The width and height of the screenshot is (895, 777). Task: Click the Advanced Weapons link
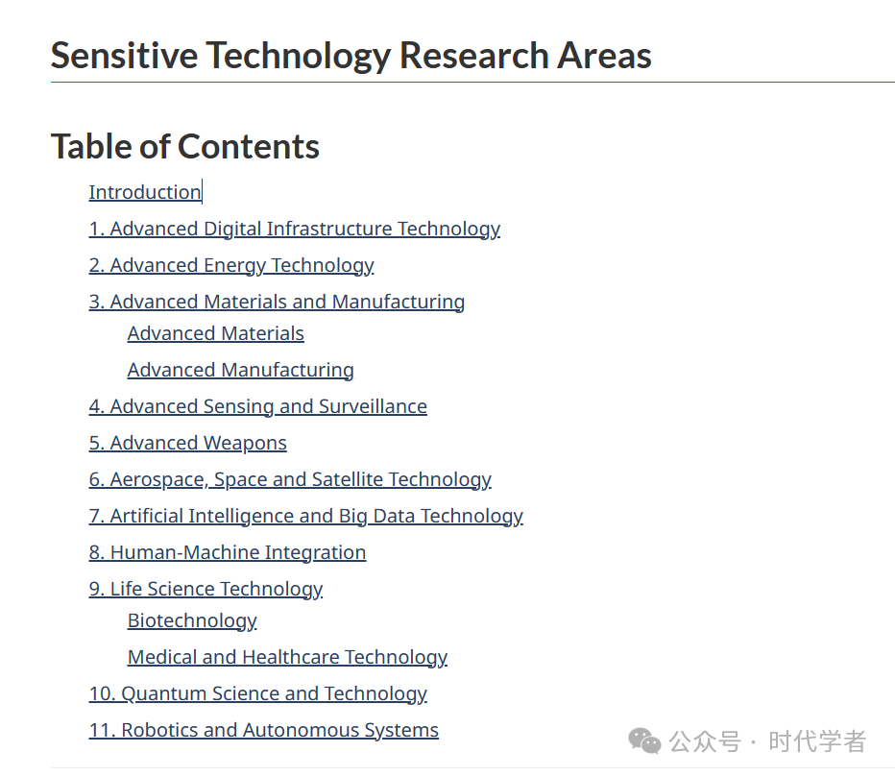click(x=188, y=443)
